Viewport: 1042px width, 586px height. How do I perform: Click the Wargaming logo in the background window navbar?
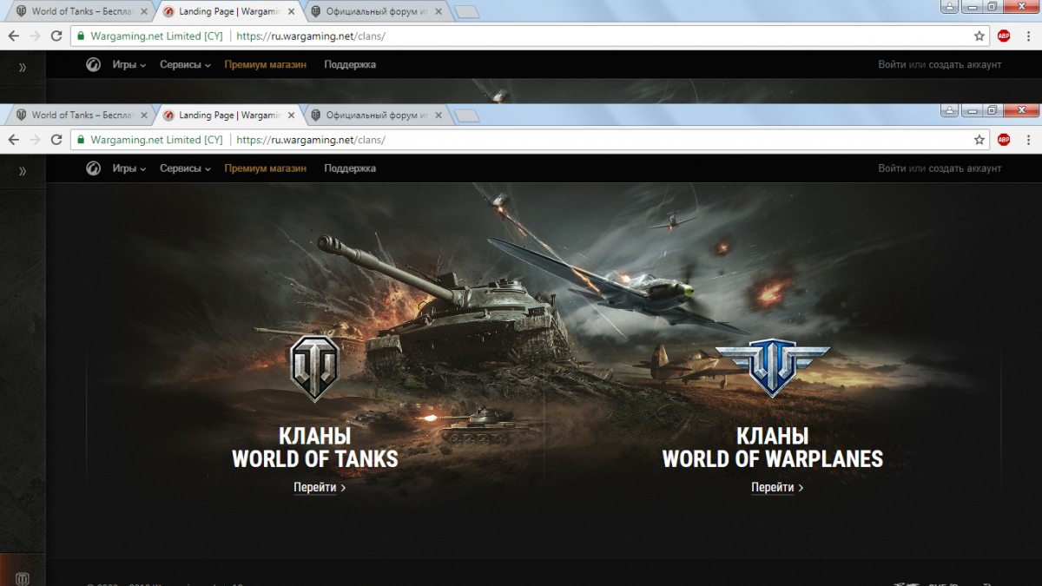click(x=94, y=64)
